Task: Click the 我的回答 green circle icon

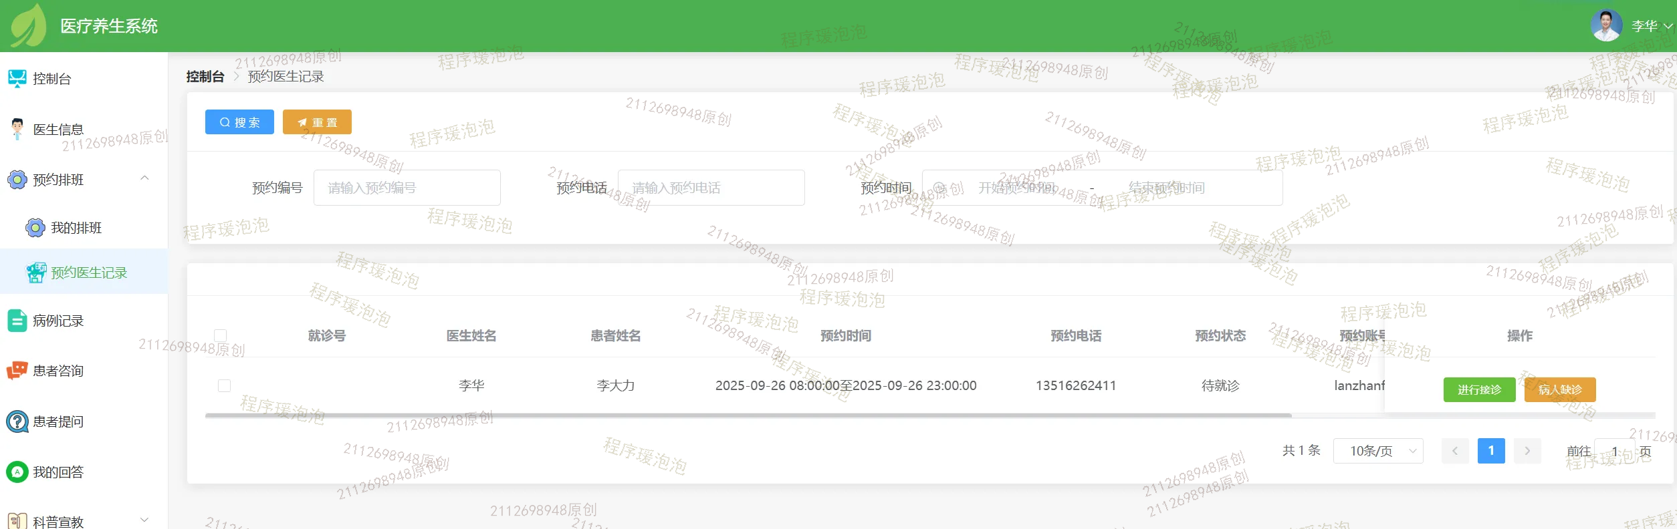Action: [x=17, y=472]
